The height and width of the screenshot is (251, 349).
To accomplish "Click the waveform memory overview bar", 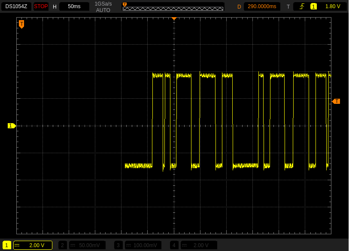I will click(173, 9).
